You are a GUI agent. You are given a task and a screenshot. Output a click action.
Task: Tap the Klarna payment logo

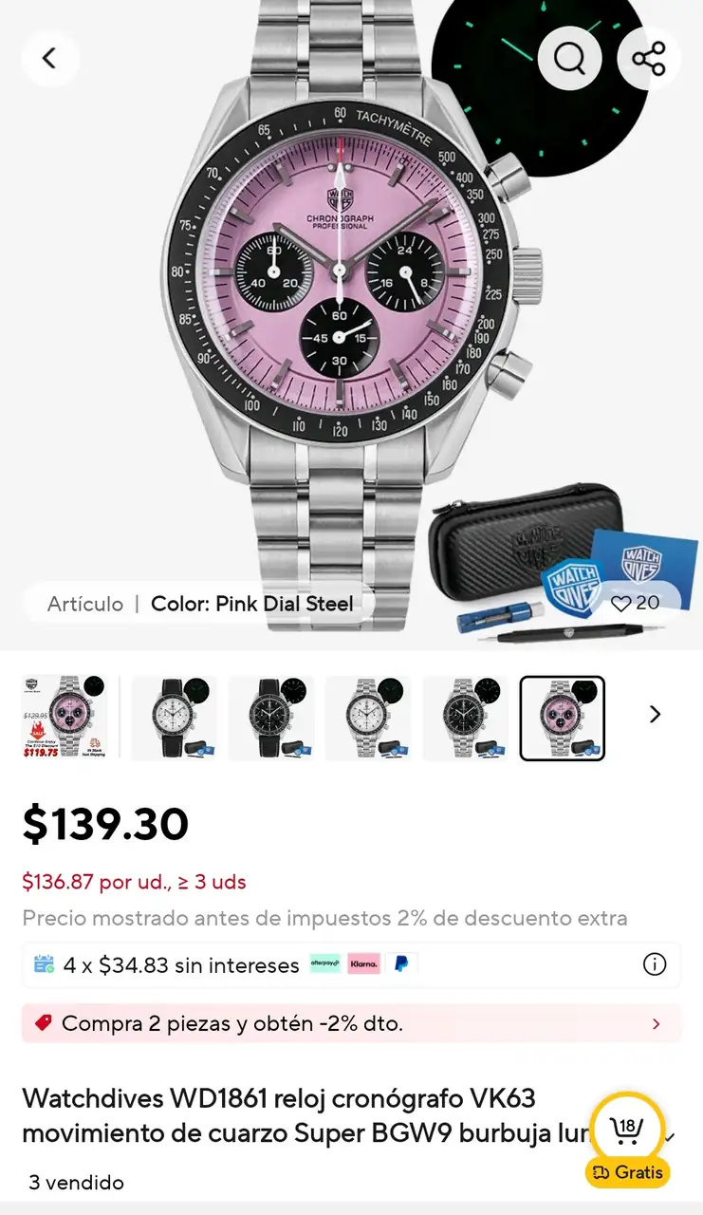click(363, 963)
